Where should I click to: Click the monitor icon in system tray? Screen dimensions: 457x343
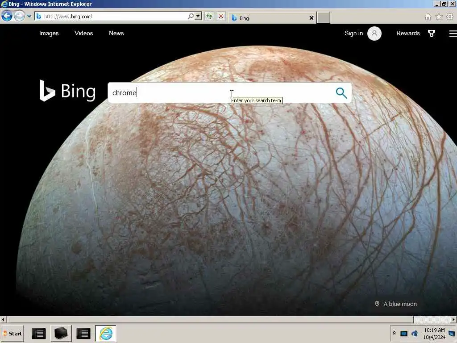pyautogui.click(x=403, y=333)
